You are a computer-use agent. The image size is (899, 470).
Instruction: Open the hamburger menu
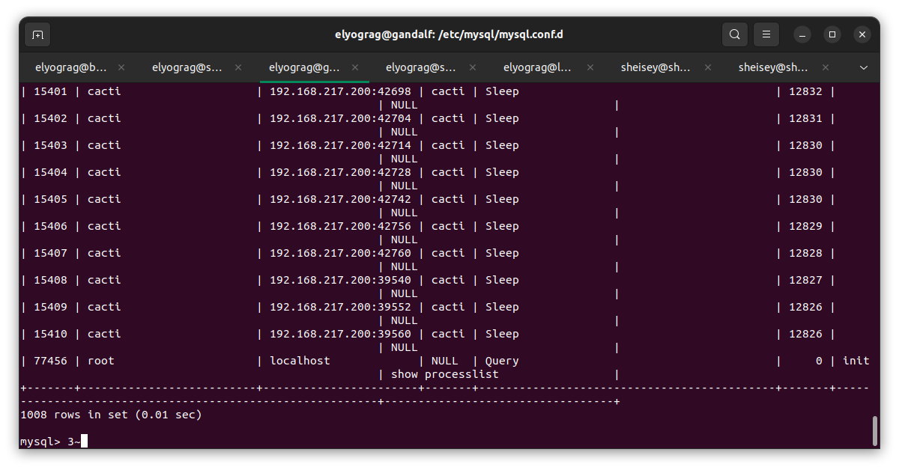[766, 34]
